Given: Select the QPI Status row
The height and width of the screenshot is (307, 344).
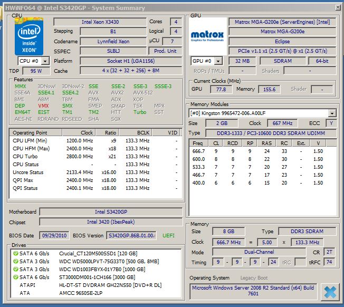Looking at the screenshot, I should pos(95,188).
